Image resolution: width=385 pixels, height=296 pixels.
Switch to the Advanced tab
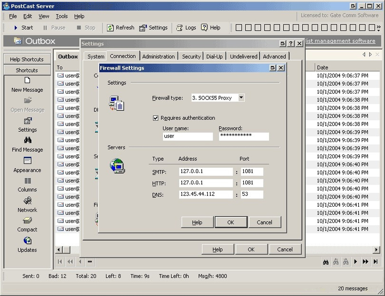tap(274, 56)
